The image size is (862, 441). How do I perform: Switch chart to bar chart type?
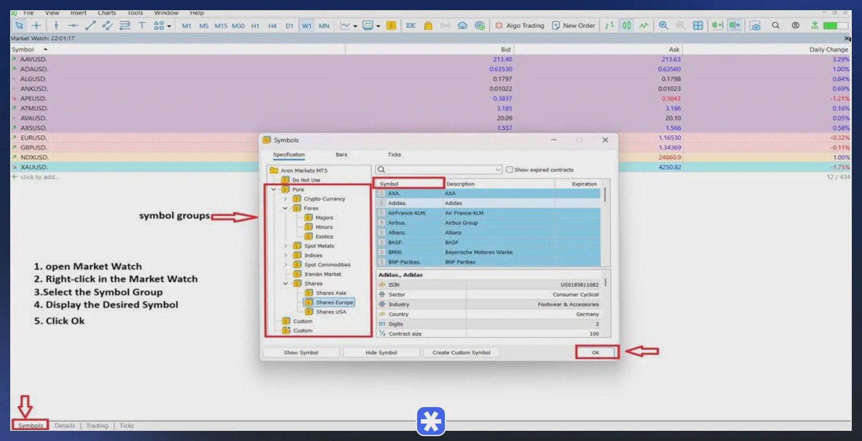[609, 26]
